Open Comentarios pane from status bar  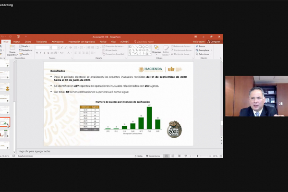tap(153, 156)
